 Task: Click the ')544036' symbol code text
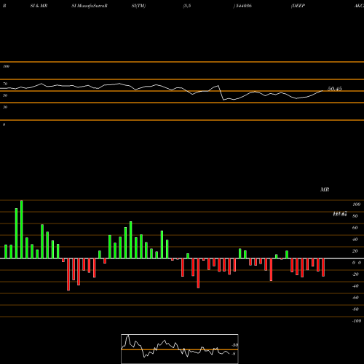coord(242,6)
